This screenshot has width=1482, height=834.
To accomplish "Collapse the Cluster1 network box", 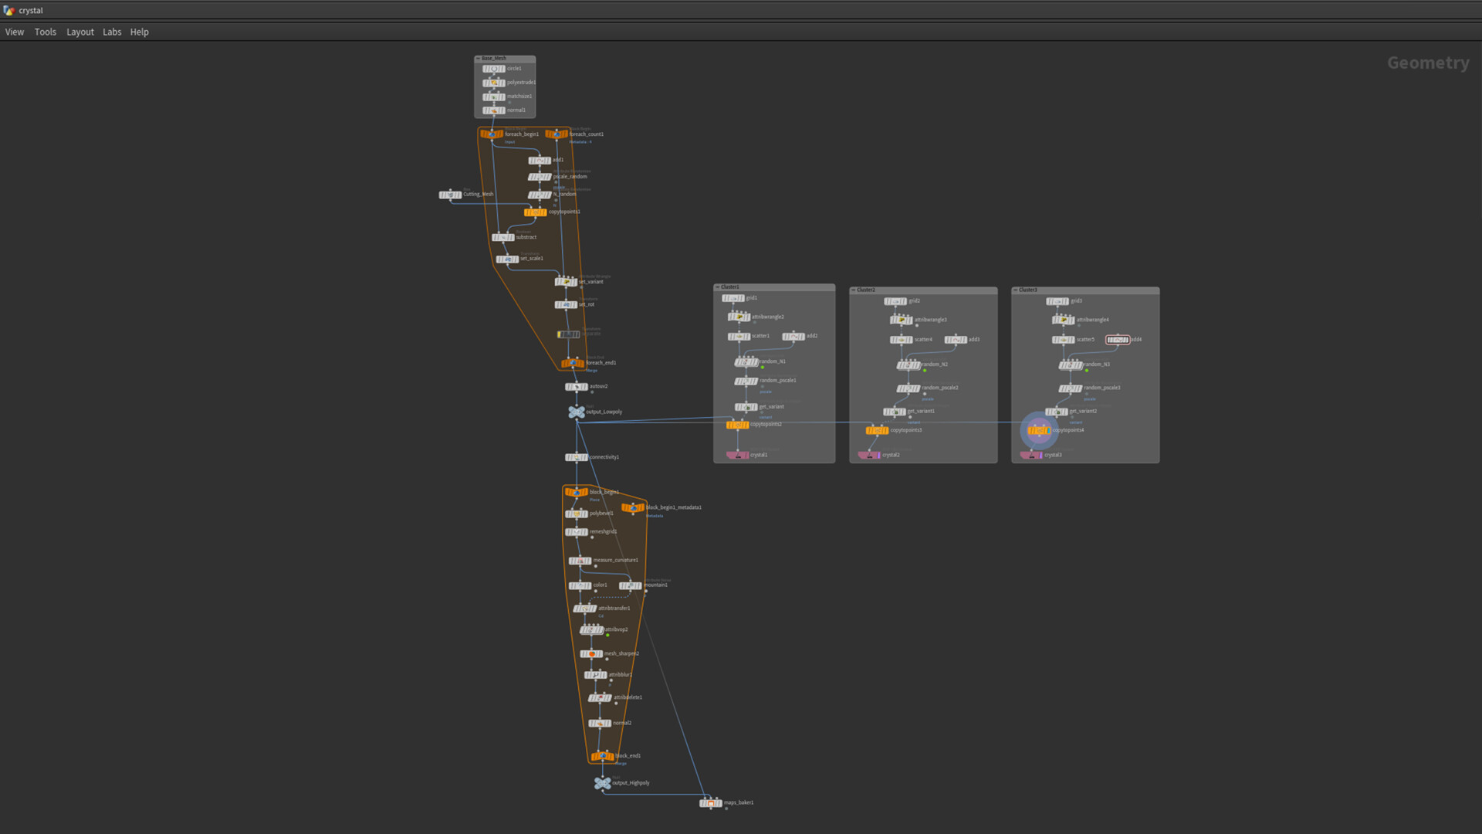I will coord(718,287).
